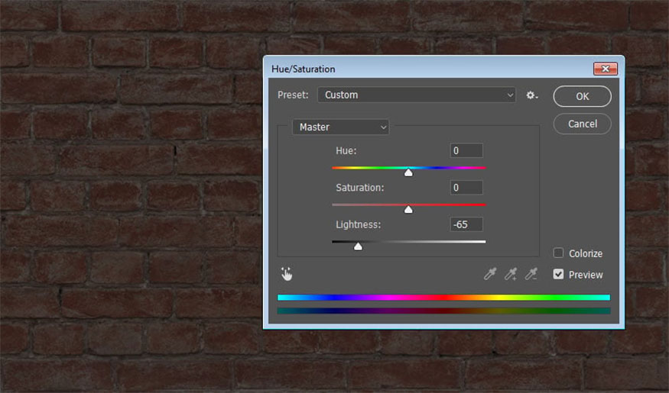The height and width of the screenshot is (393, 669).
Task: Click the upper color spectrum bar
Action: 443,298
